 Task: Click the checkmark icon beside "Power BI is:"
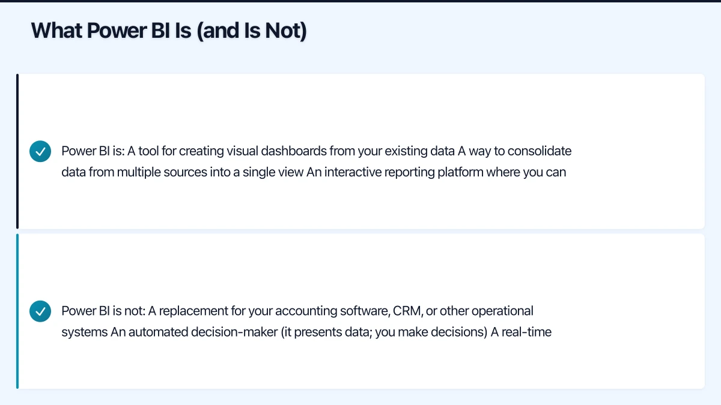pyautogui.click(x=40, y=151)
